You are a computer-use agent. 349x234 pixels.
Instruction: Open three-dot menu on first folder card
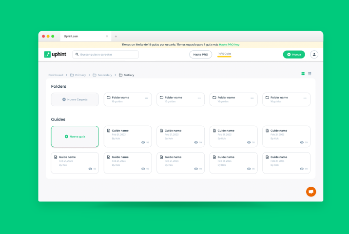tap(146, 98)
